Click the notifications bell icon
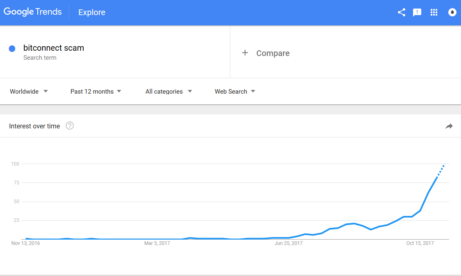The height and width of the screenshot is (276, 461). [452, 12]
